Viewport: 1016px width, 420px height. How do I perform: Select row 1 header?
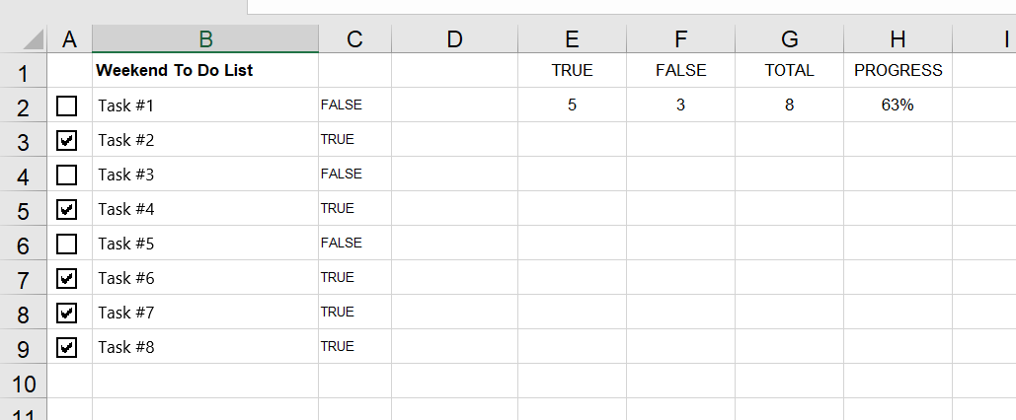tap(24, 71)
